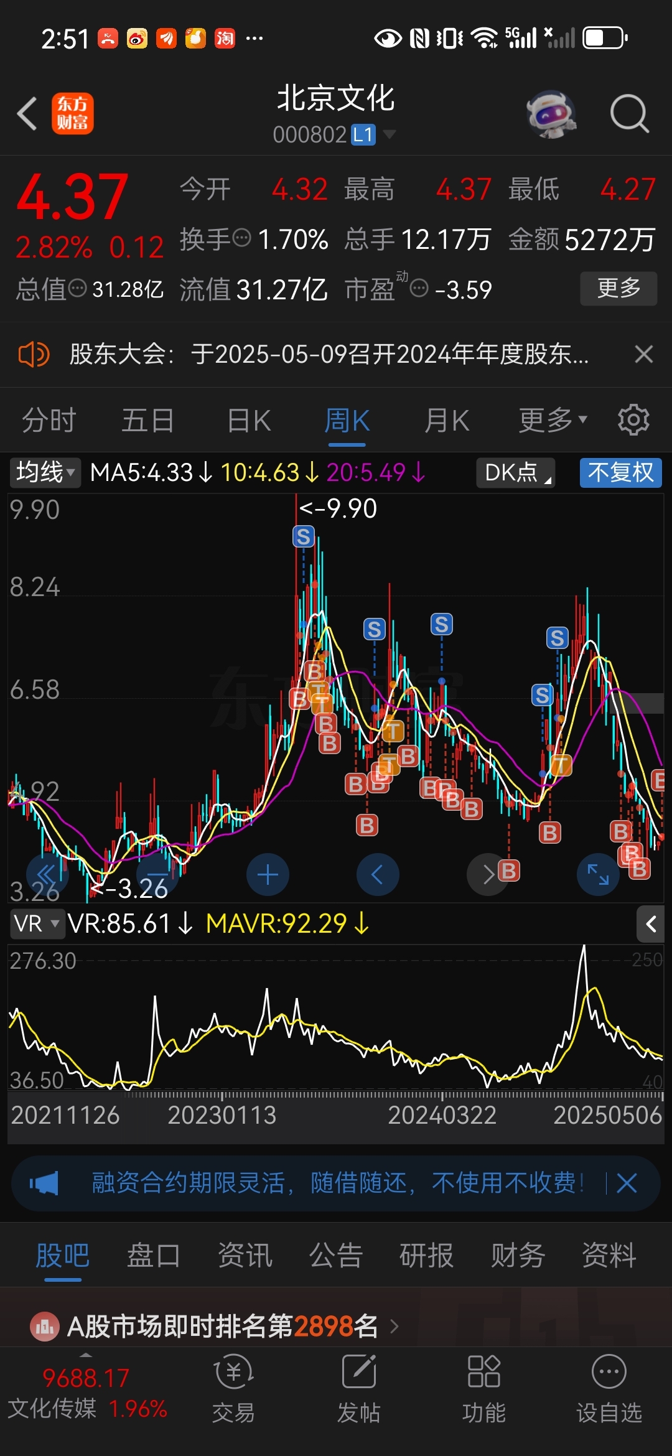Open the 均线 indicator dropdown
The width and height of the screenshot is (672, 1456).
coord(45,472)
